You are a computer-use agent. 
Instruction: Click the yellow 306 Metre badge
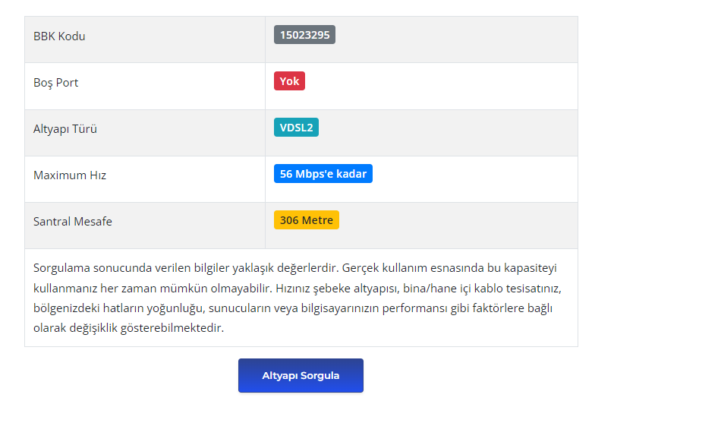pyautogui.click(x=306, y=220)
